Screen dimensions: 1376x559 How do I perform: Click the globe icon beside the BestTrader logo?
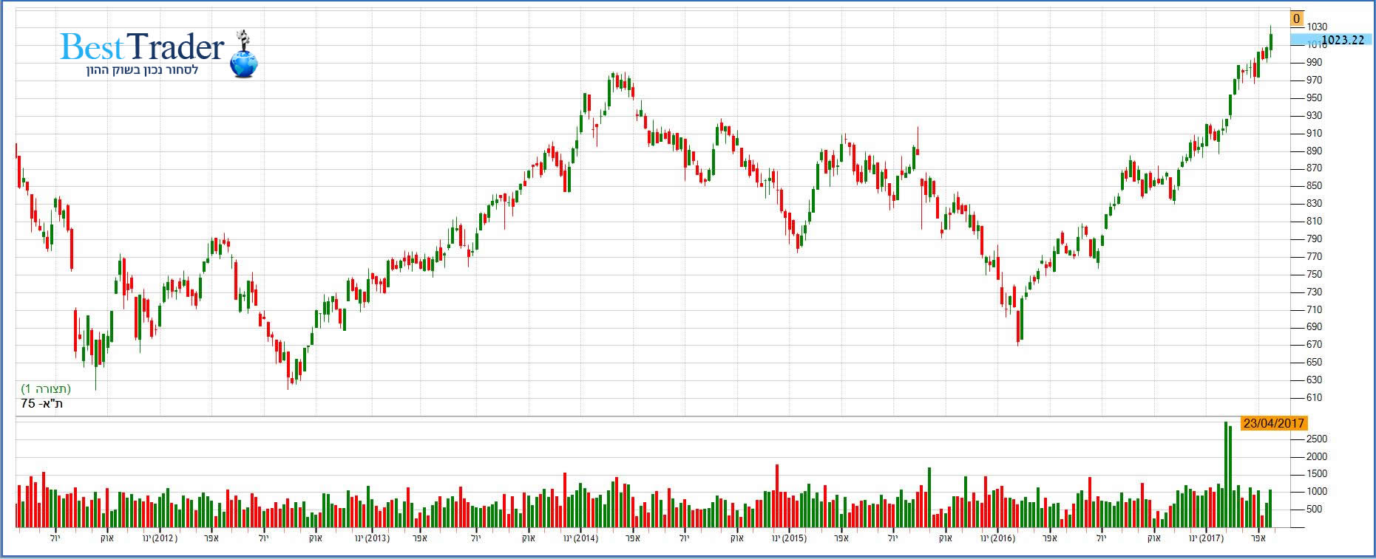pos(243,59)
